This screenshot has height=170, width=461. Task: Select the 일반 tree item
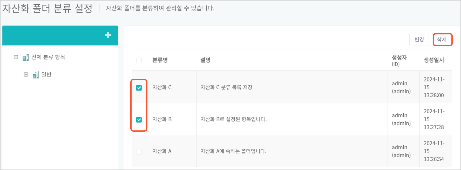46,75
